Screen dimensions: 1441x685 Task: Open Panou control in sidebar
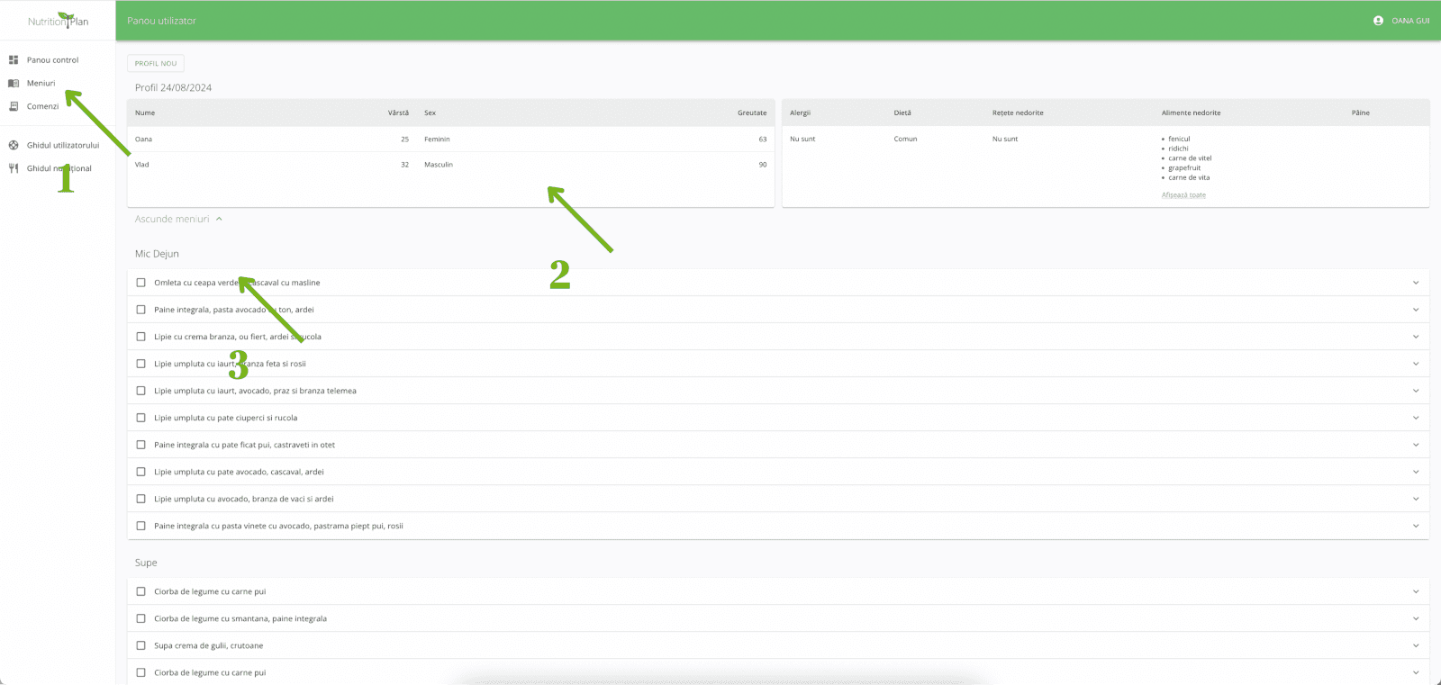pyautogui.click(x=52, y=60)
